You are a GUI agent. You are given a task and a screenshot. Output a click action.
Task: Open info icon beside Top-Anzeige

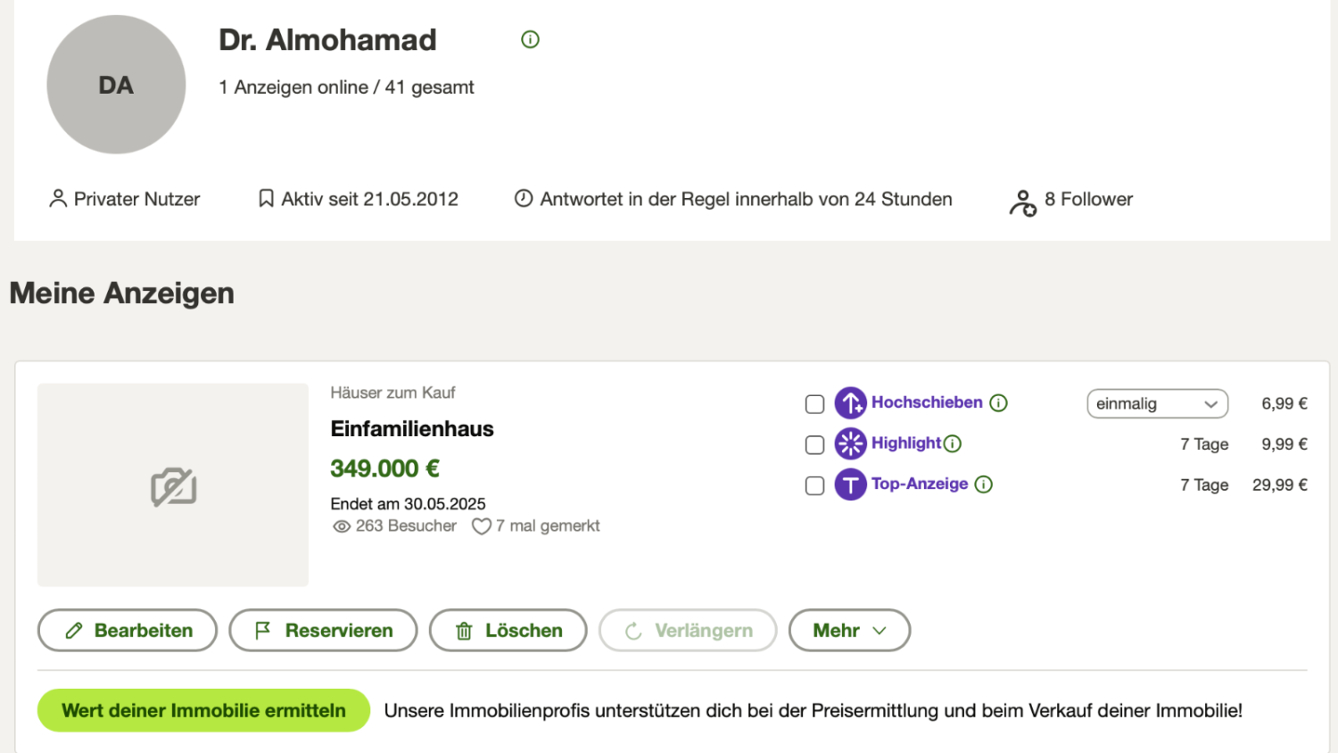[984, 484]
